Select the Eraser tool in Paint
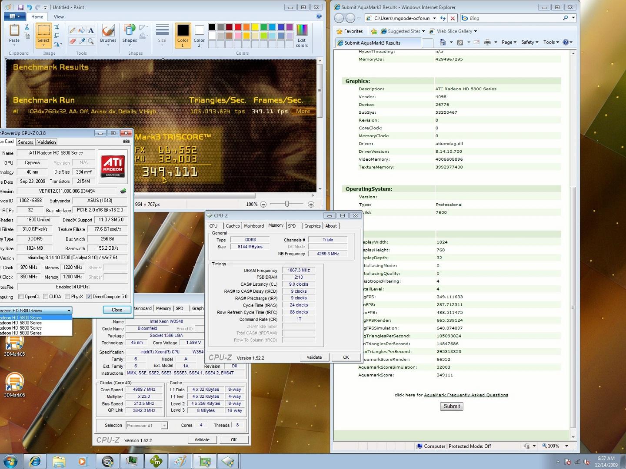The image size is (626, 469). click(x=72, y=41)
